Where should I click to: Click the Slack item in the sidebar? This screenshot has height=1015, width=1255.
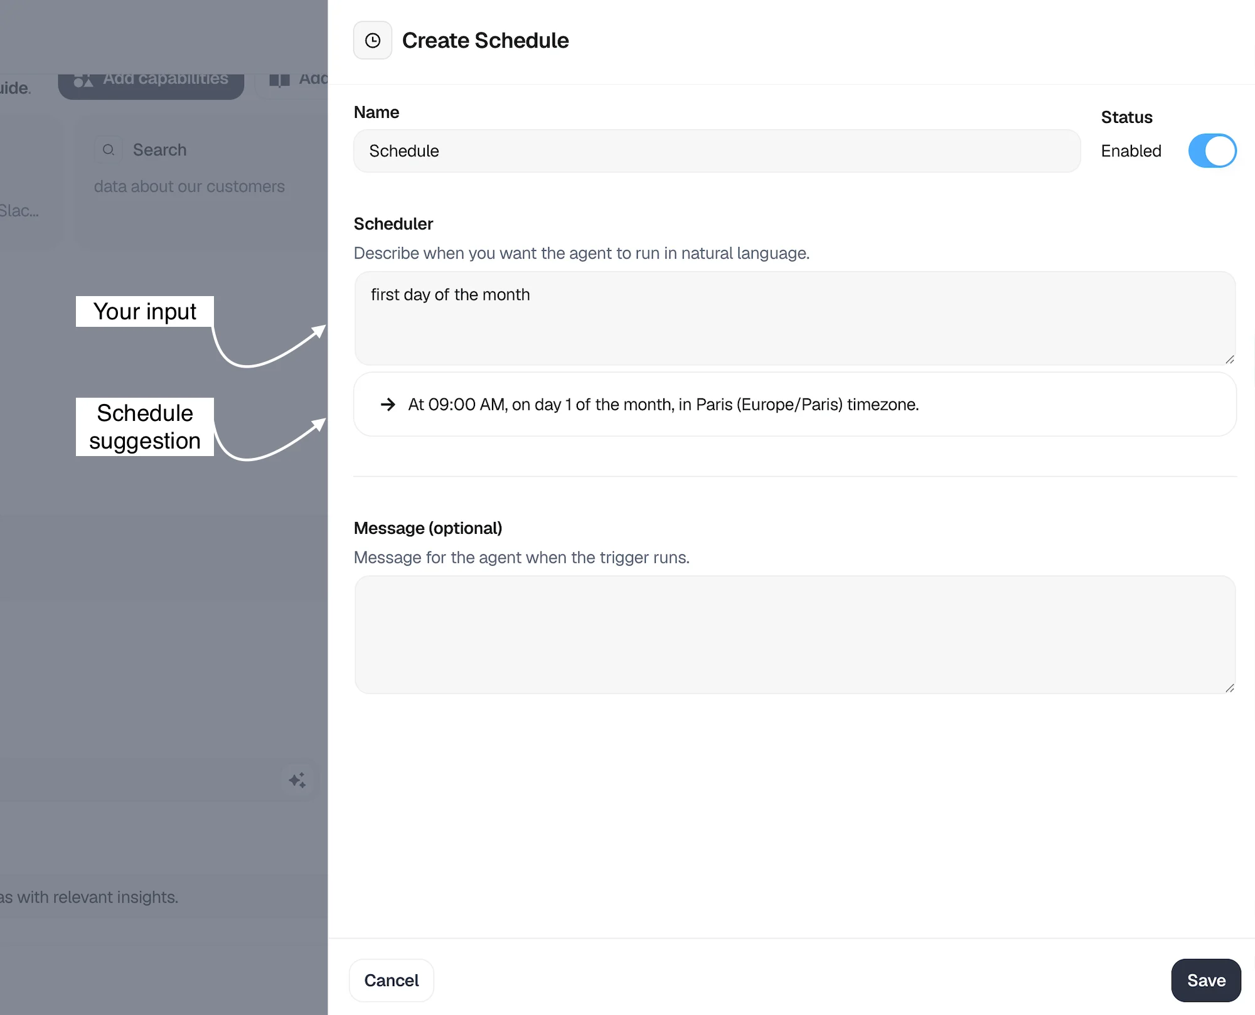pos(19,211)
